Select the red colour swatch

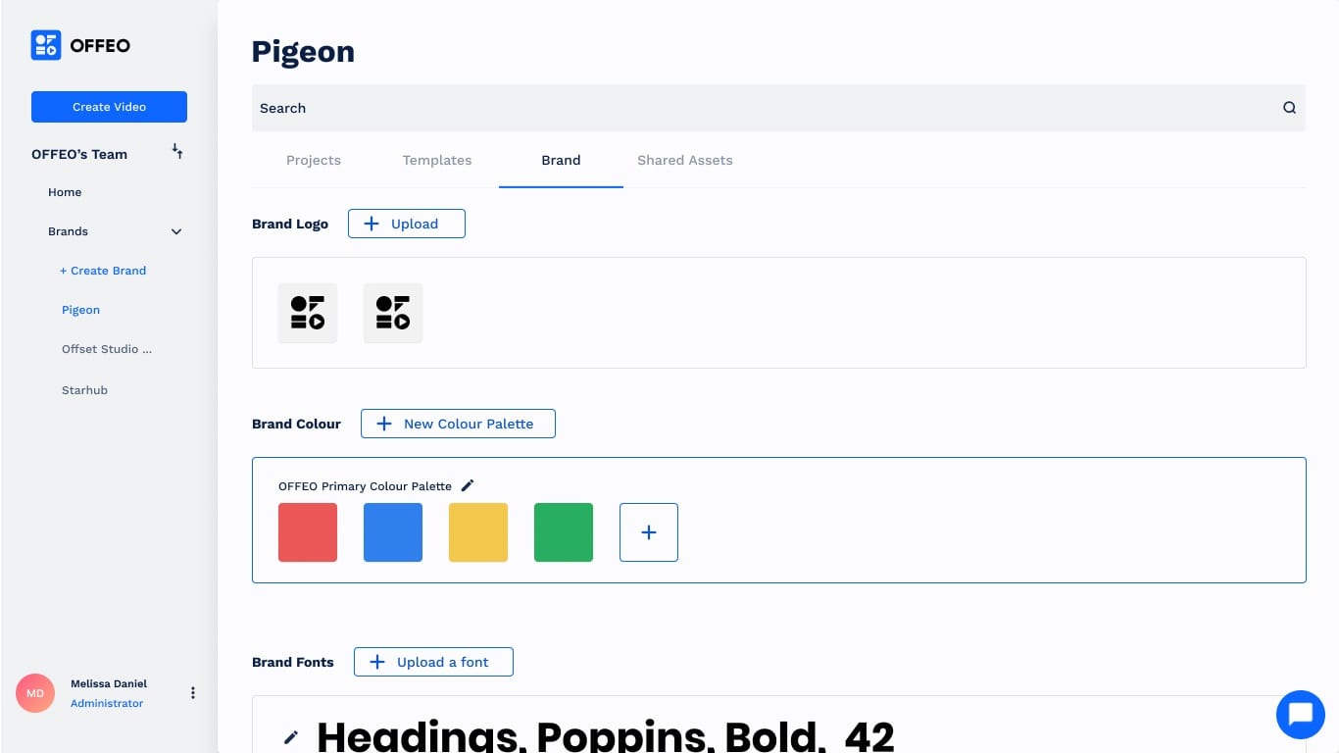click(x=308, y=532)
